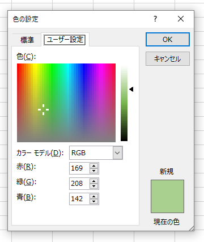Image resolution: width=204 pixels, height=242 pixels.
Task: Click the brightness gradient bar
Action: point(124,103)
